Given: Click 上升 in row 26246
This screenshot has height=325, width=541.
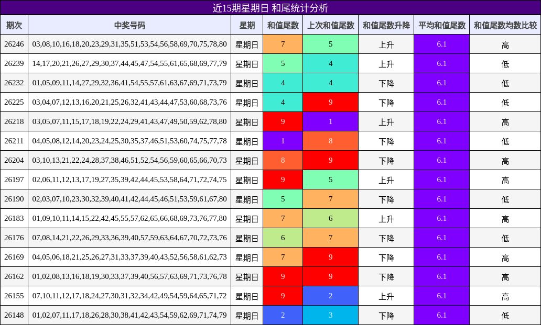Looking at the screenshot, I should 386,45.
